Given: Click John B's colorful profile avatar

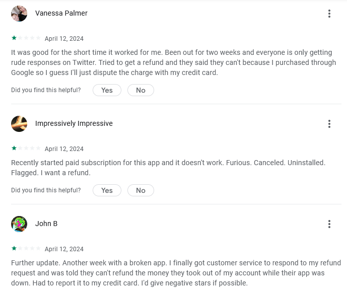Looking at the screenshot, I should pyautogui.click(x=19, y=224).
